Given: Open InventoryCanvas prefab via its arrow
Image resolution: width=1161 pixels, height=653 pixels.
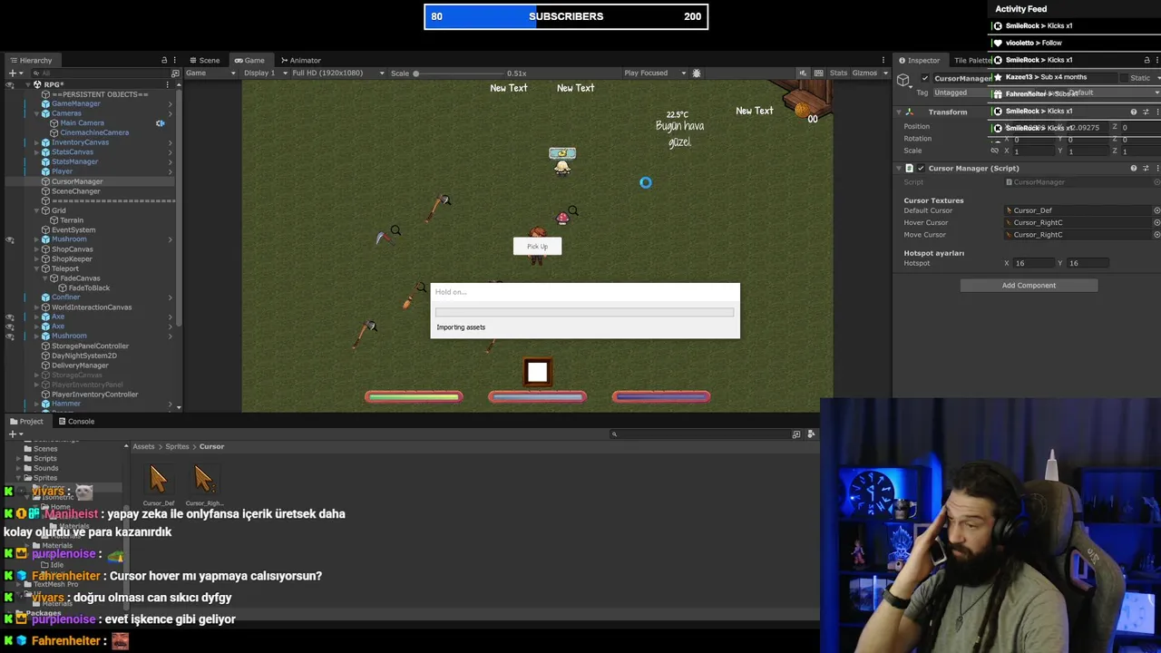Looking at the screenshot, I should click(x=170, y=142).
